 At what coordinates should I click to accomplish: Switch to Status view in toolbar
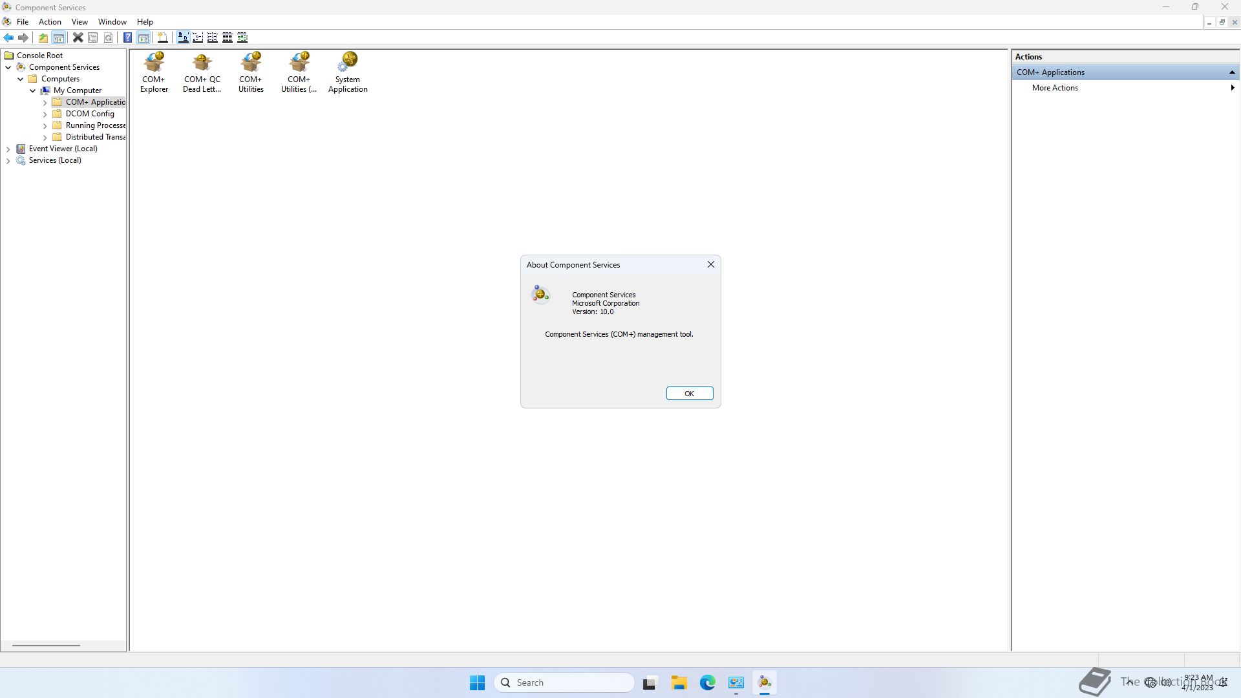point(242,37)
